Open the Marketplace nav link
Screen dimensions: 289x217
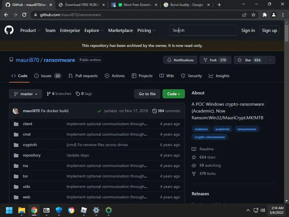point(121,31)
